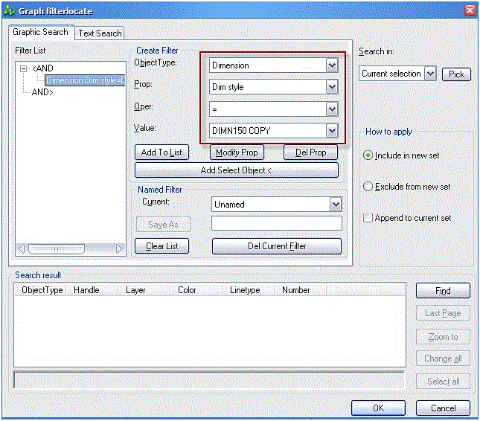Click the Linetype column header
Screen dimensions: 480x421
pyautogui.click(x=249, y=290)
